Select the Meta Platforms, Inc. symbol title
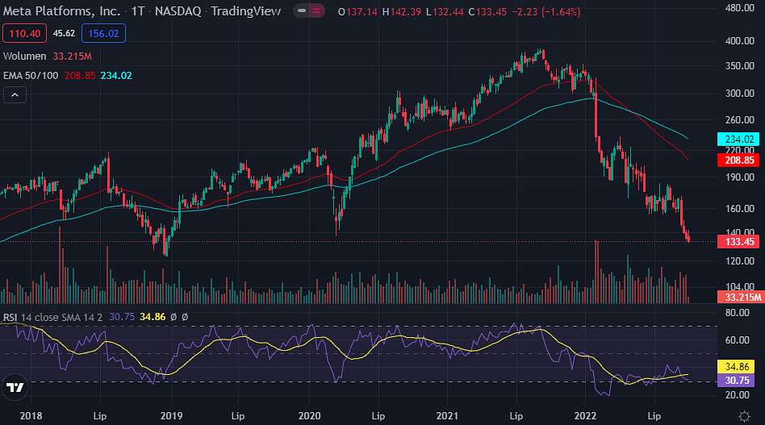Viewport: 765px width, 425px height. pyautogui.click(x=61, y=11)
